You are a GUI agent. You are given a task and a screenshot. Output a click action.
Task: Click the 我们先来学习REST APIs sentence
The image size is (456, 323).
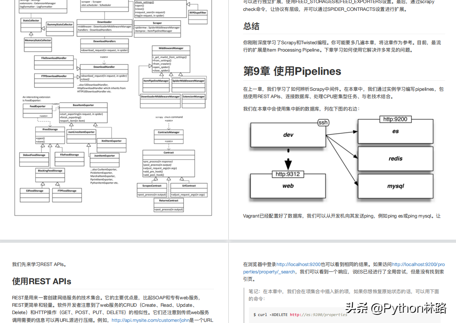(40, 264)
